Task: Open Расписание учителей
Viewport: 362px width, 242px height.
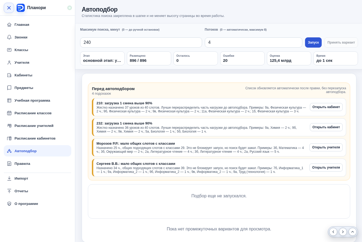Action: [37, 126]
